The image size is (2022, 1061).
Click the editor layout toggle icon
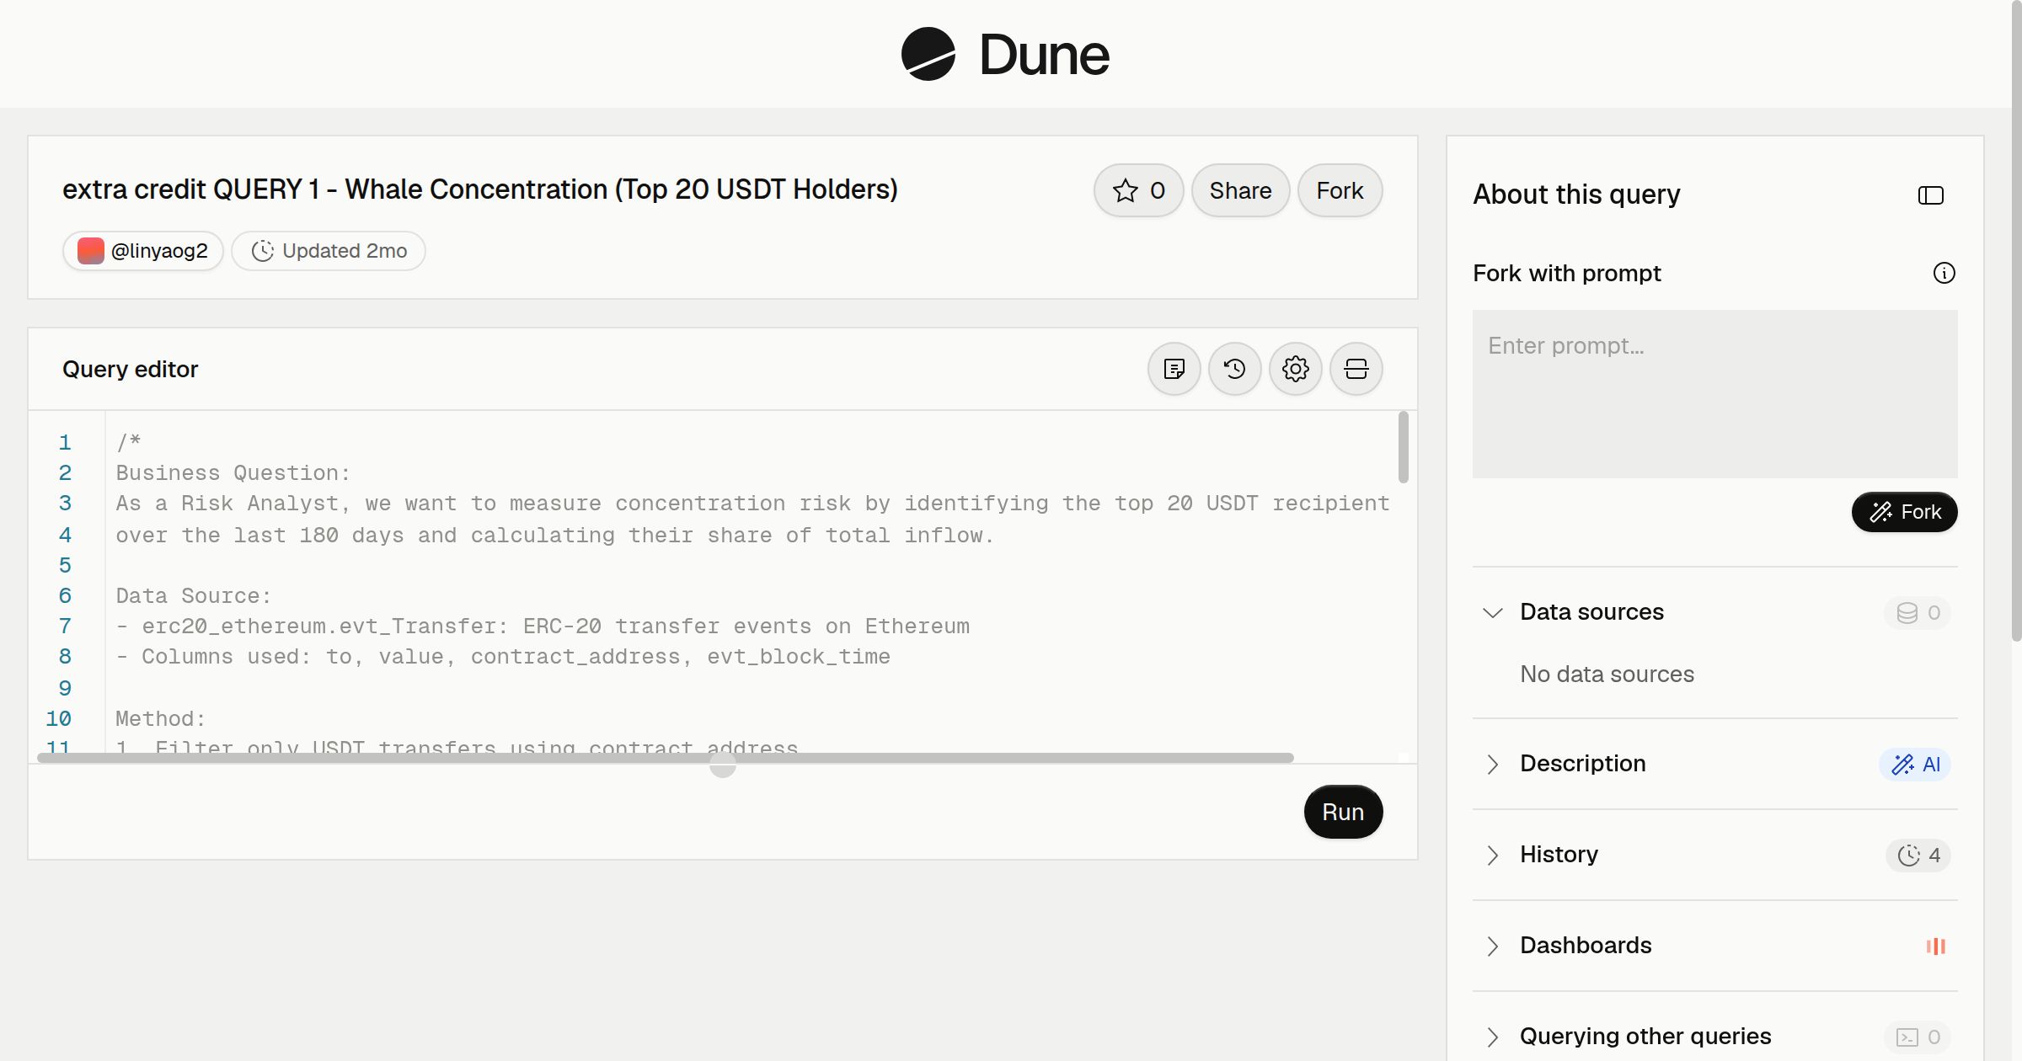tap(1356, 369)
